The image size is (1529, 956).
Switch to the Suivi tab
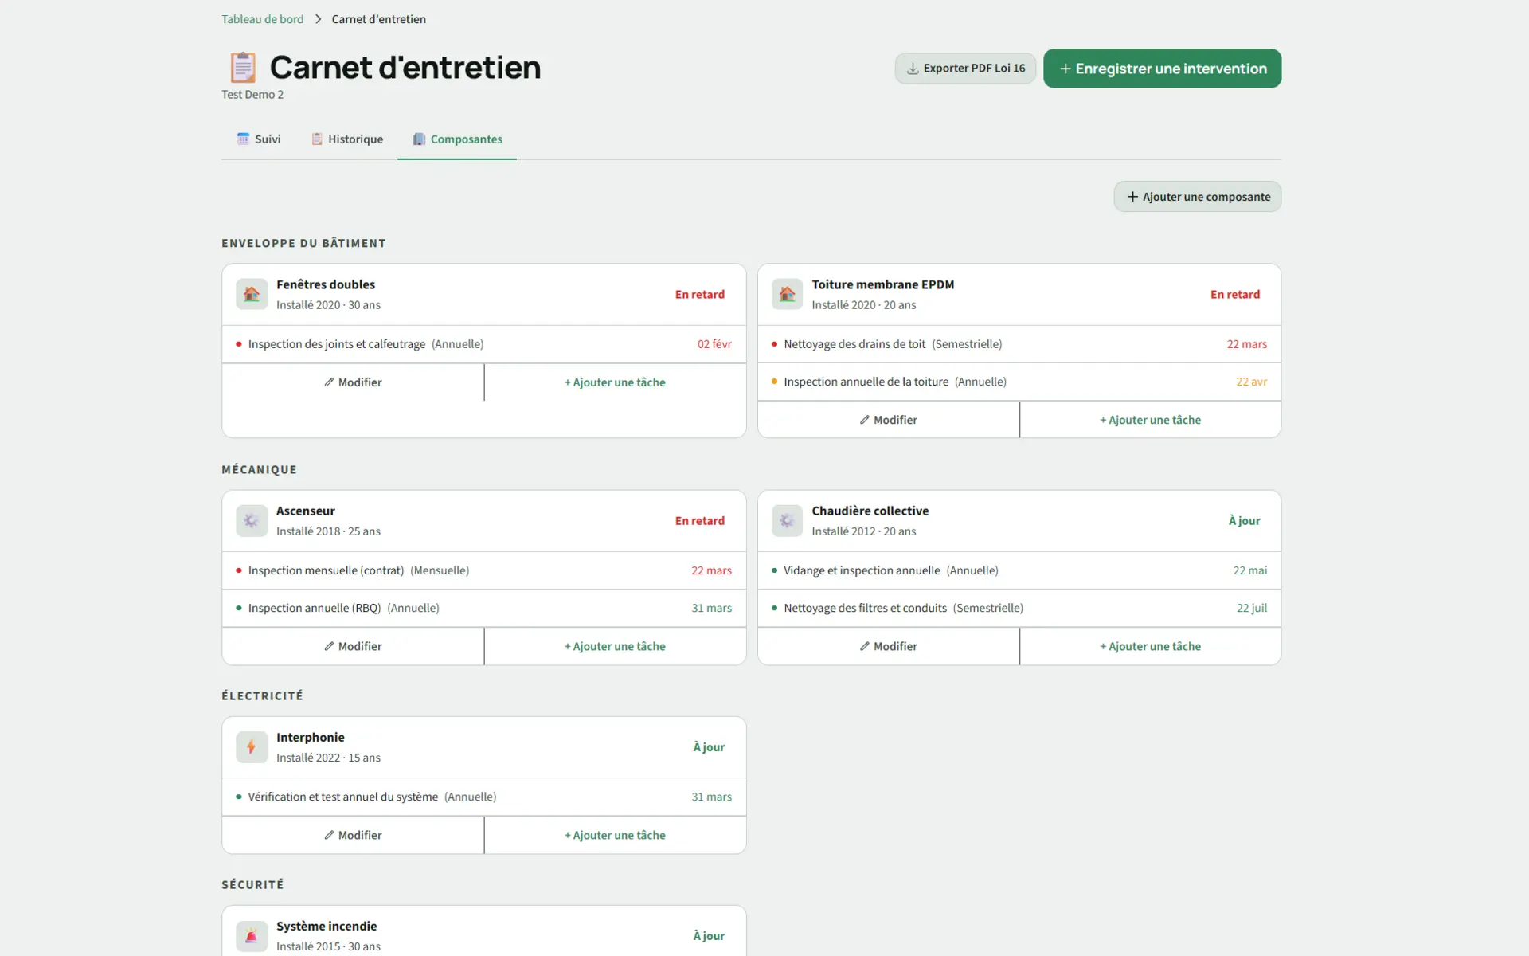[259, 139]
